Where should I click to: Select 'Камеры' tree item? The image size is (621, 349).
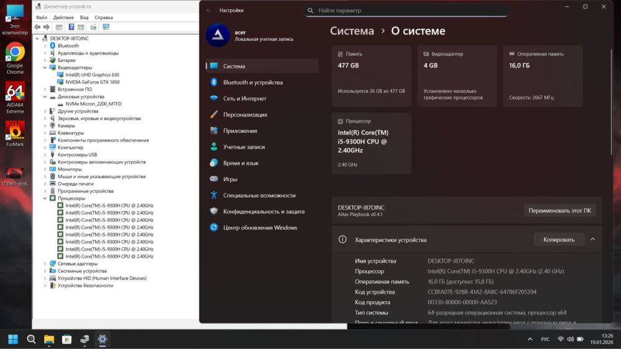click(x=66, y=126)
